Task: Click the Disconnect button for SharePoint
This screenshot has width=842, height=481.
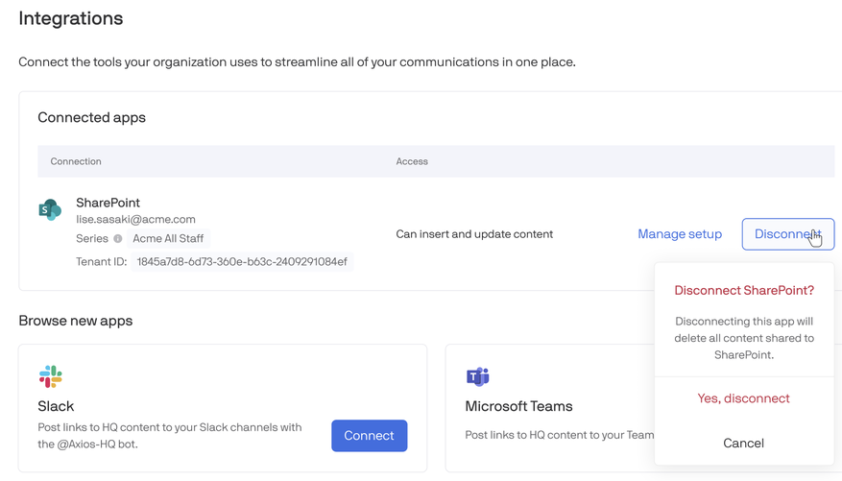Action: [x=788, y=234]
